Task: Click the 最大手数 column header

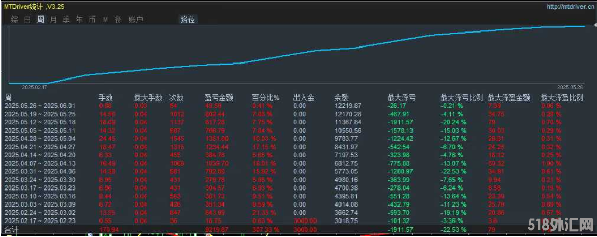Action: pos(148,98)
